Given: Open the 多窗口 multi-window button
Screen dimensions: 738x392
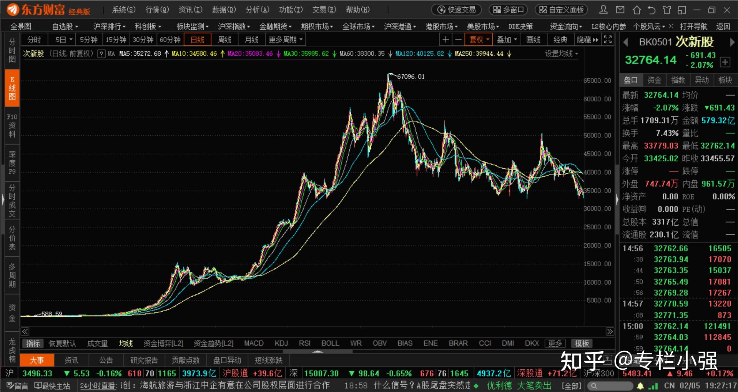Looking at the screenshot, I should pyautogui.click(x=508, y=10).
